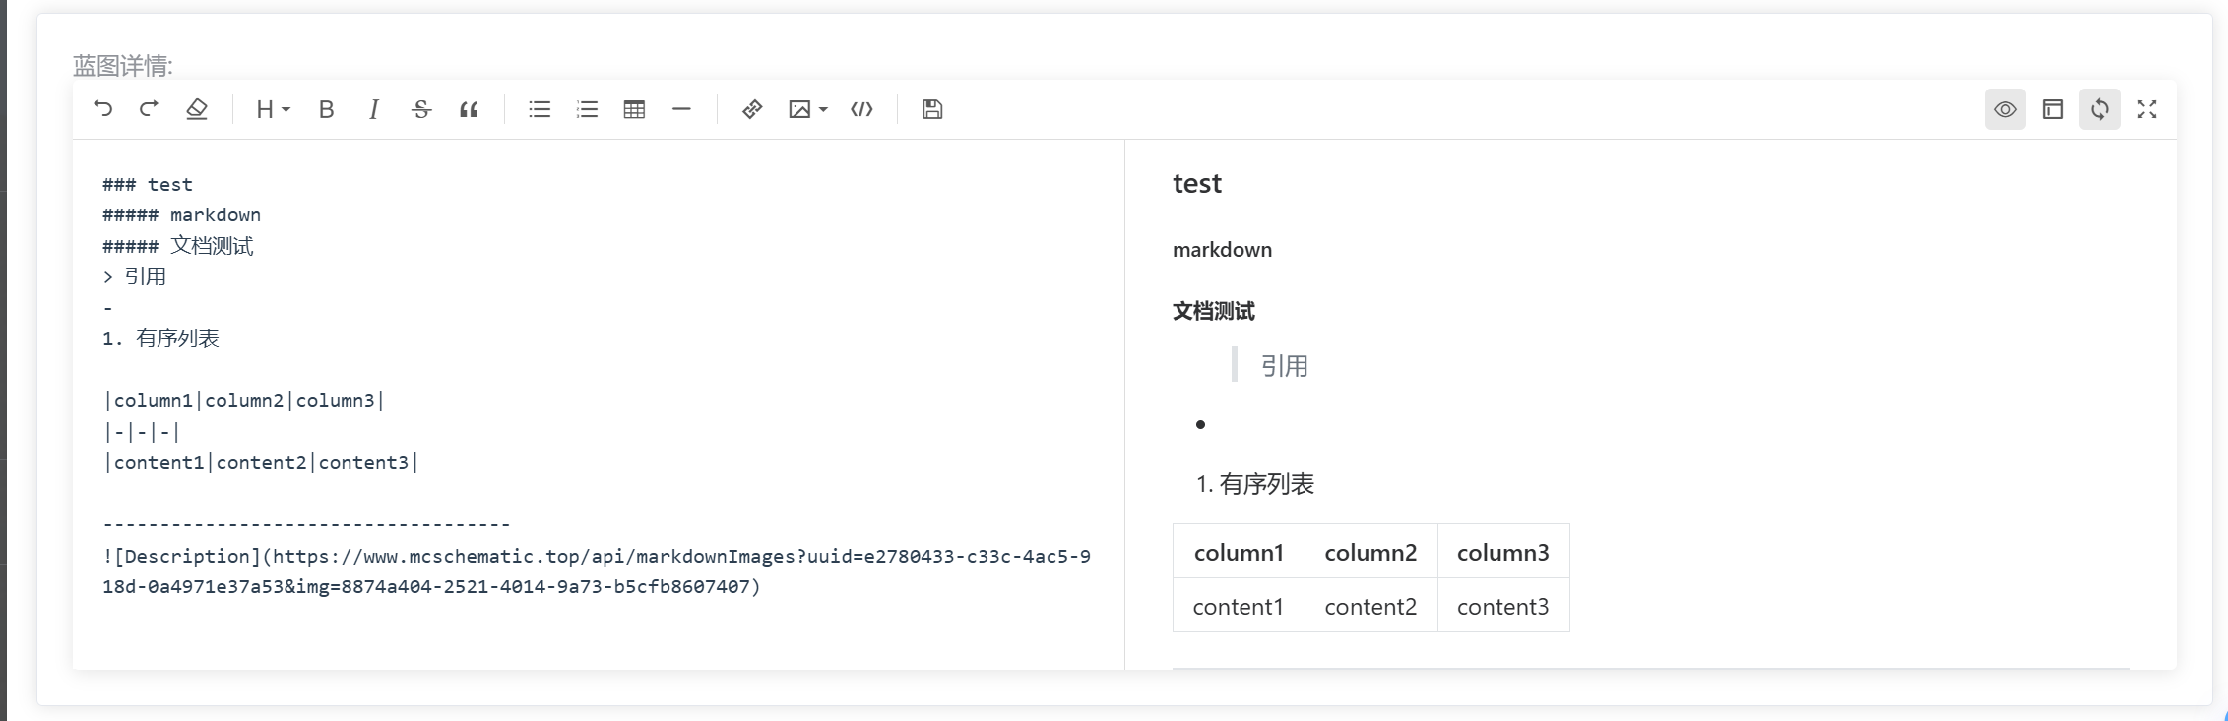Toggle the HTML preview layout icon
Viewport: 2228px width, 721px height.
[2053, 109]
